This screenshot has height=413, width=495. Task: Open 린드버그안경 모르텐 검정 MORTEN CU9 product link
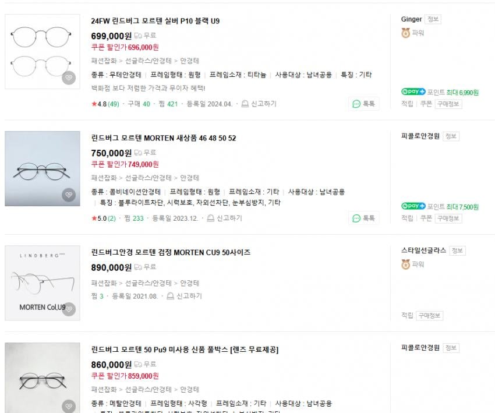point(171,253)
